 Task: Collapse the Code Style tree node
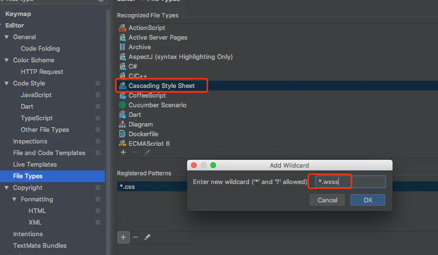(7, 84)
